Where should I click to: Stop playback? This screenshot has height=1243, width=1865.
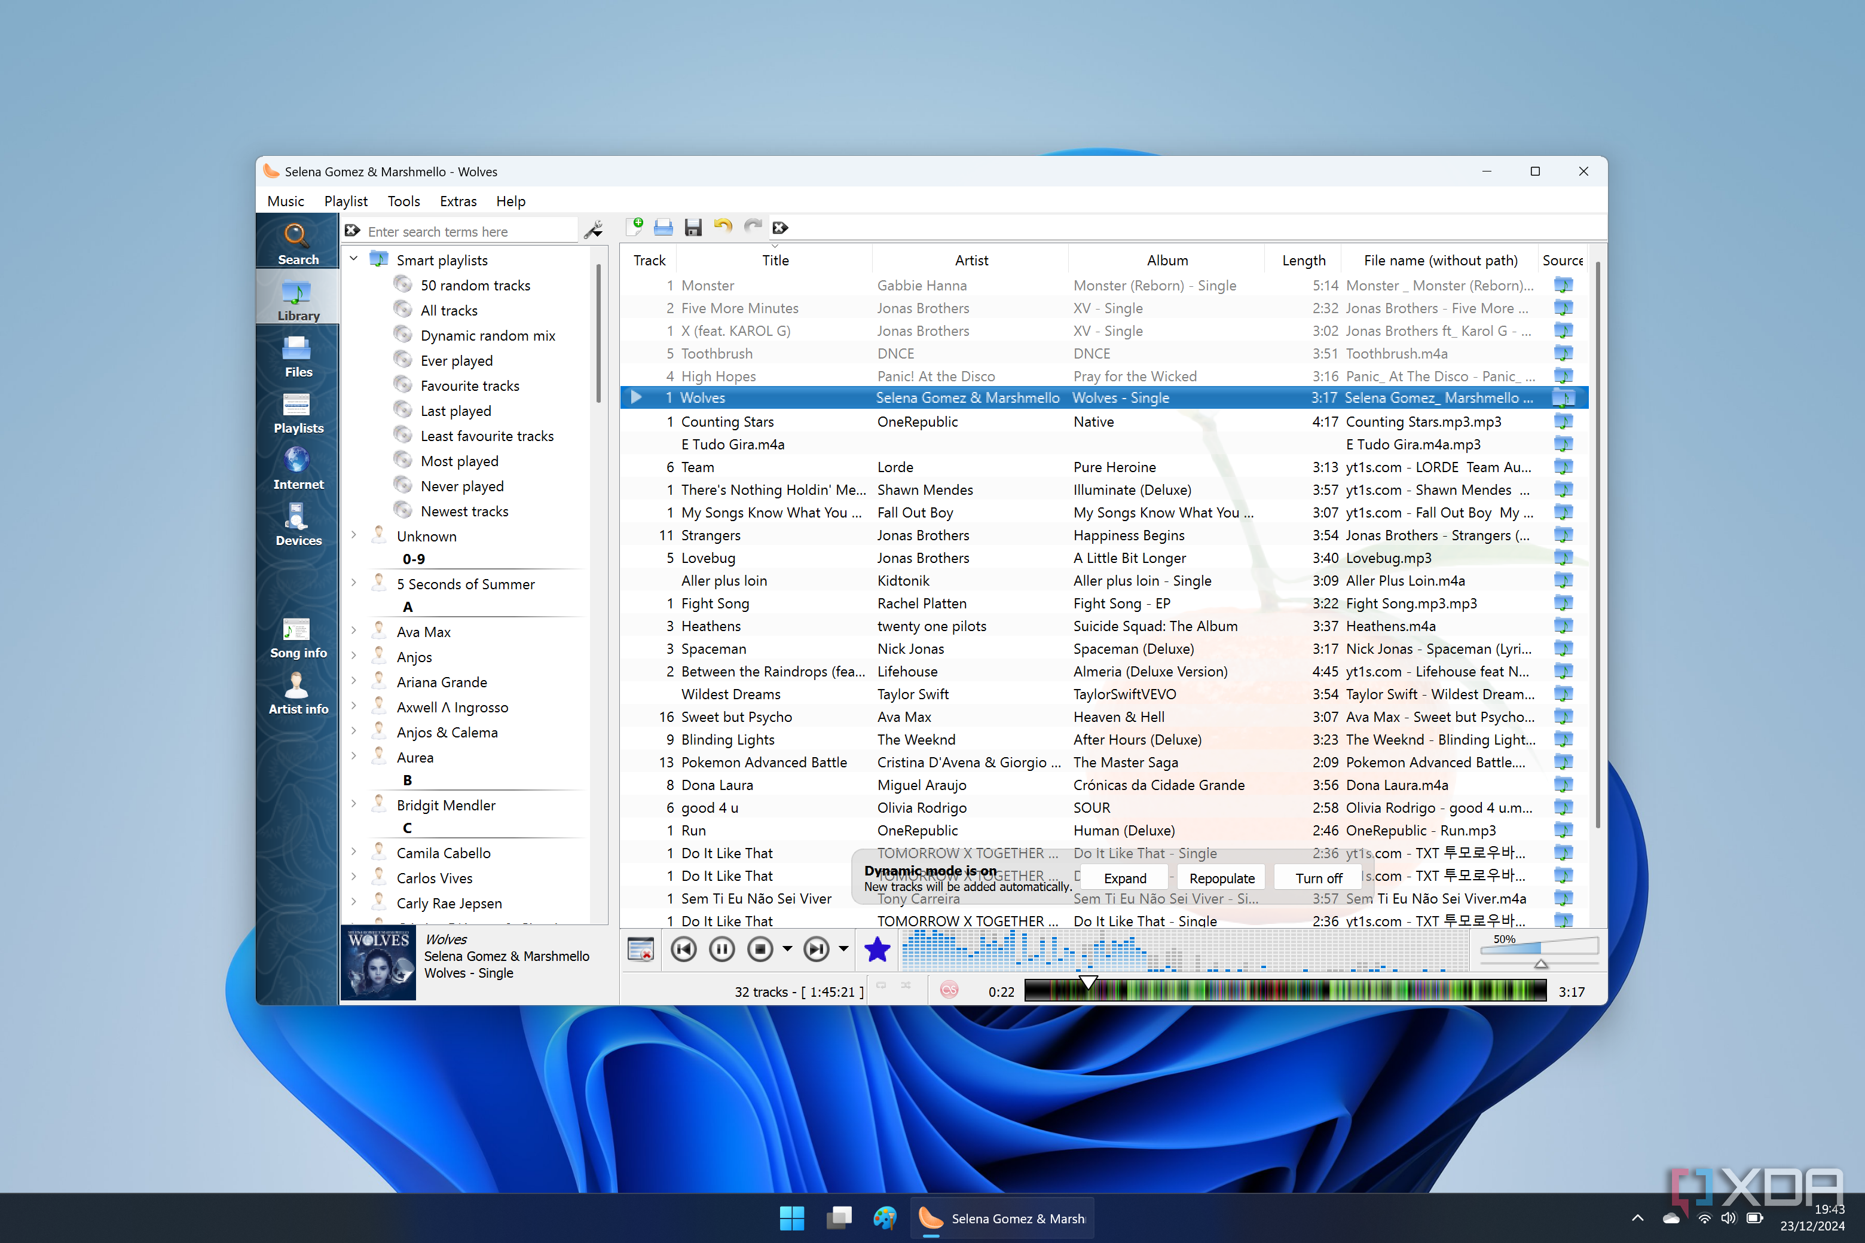pyautogui.click(x=760, y=949)
